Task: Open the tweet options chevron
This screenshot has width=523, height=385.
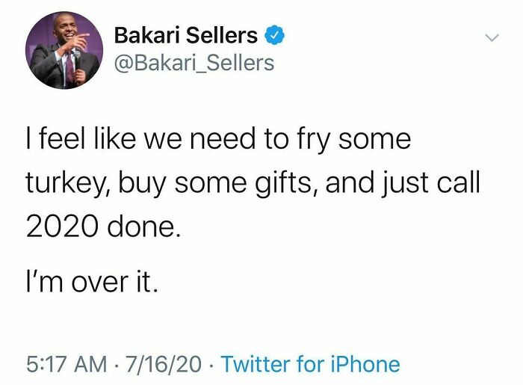Action: (492, 37)
